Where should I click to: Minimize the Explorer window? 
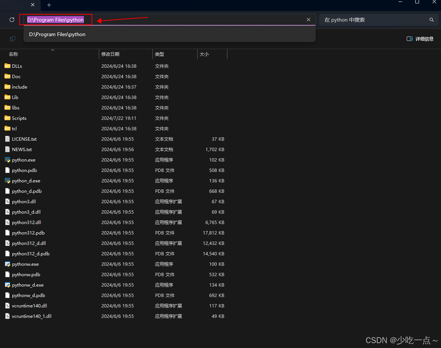[x=400, y=2]
